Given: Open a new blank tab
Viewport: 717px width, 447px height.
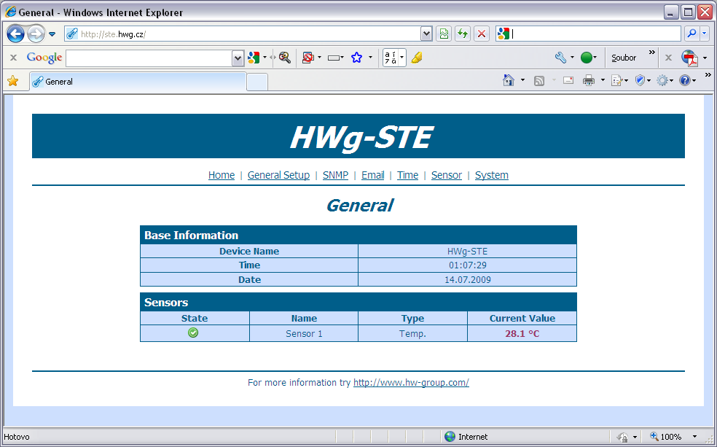Looking at the screenshot, I should 257,82.
